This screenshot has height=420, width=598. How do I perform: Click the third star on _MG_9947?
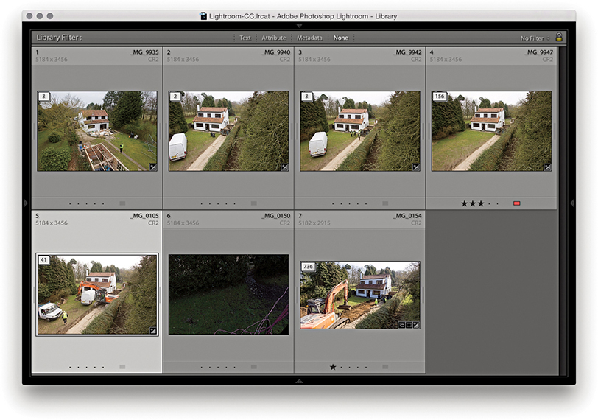click(481, 203)
